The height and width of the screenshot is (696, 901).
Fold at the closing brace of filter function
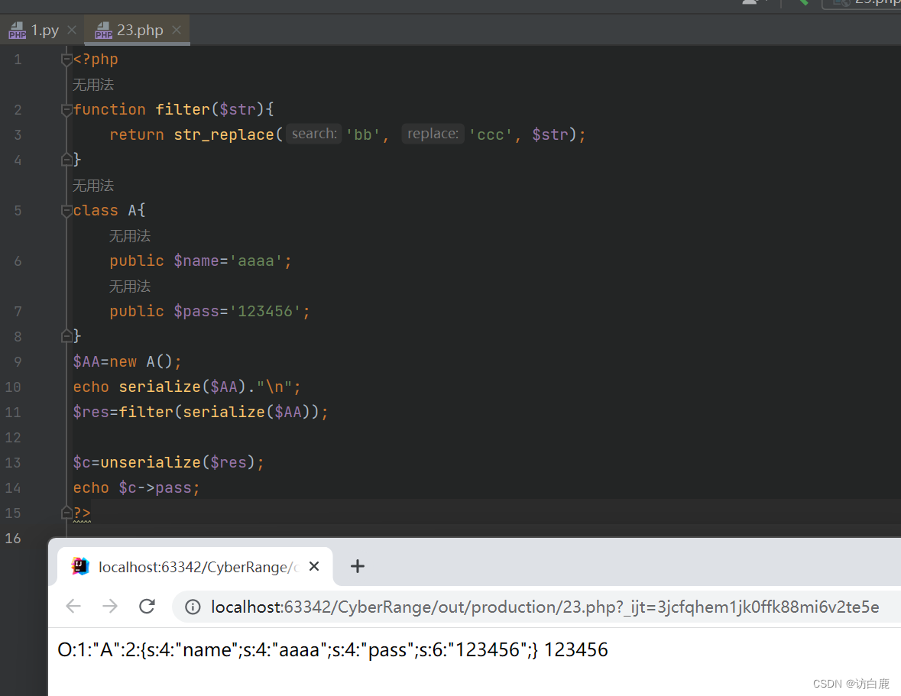click(x=66, y=160)
